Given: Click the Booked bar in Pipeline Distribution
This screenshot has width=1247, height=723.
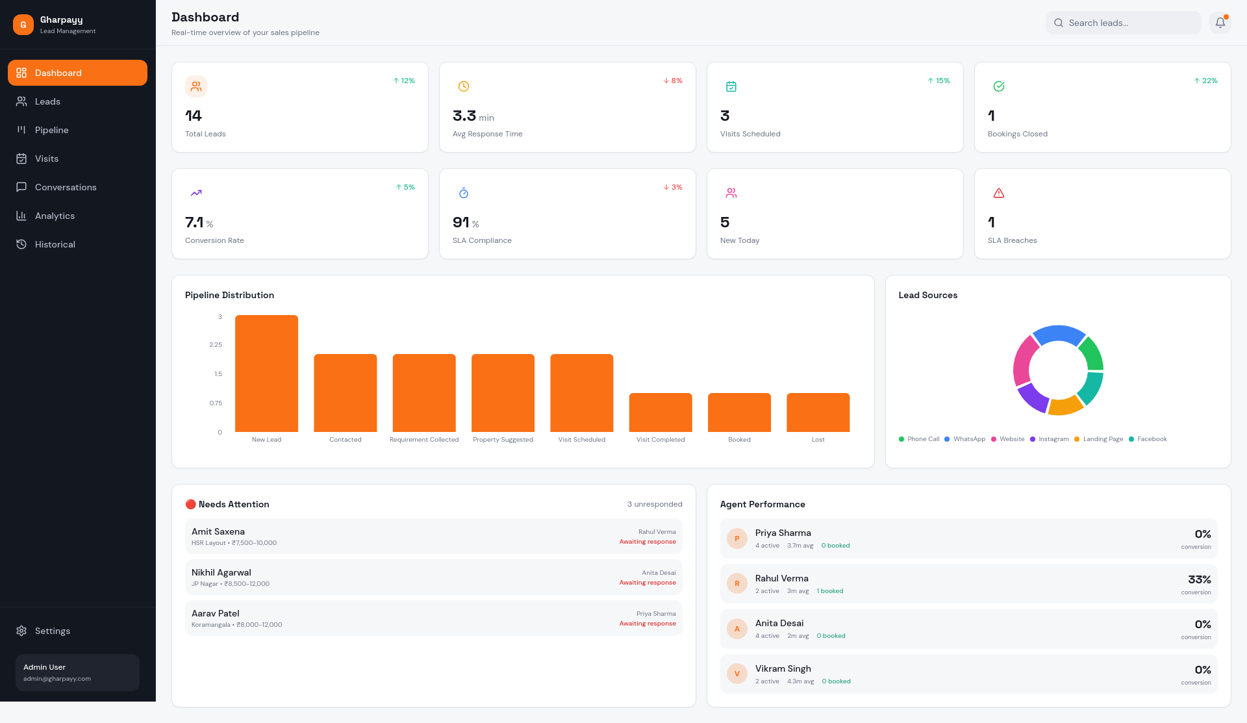Looking at the screenshot, I should 739,412.
